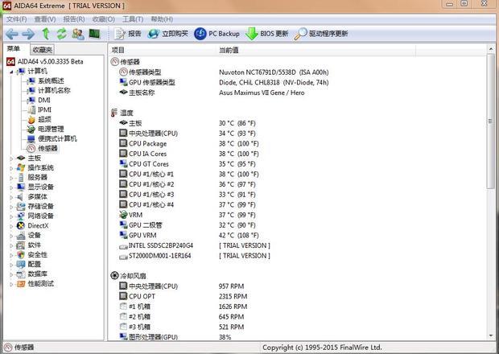This screenshot has height=354, width=499.
Task: Click the 性能测试 benchmark tree icon
Action: [21, 284]
